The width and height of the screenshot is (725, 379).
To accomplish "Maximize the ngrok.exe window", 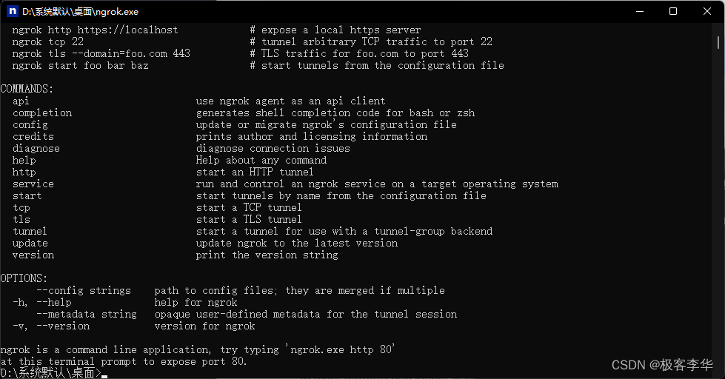I will [x=673, y=11].
